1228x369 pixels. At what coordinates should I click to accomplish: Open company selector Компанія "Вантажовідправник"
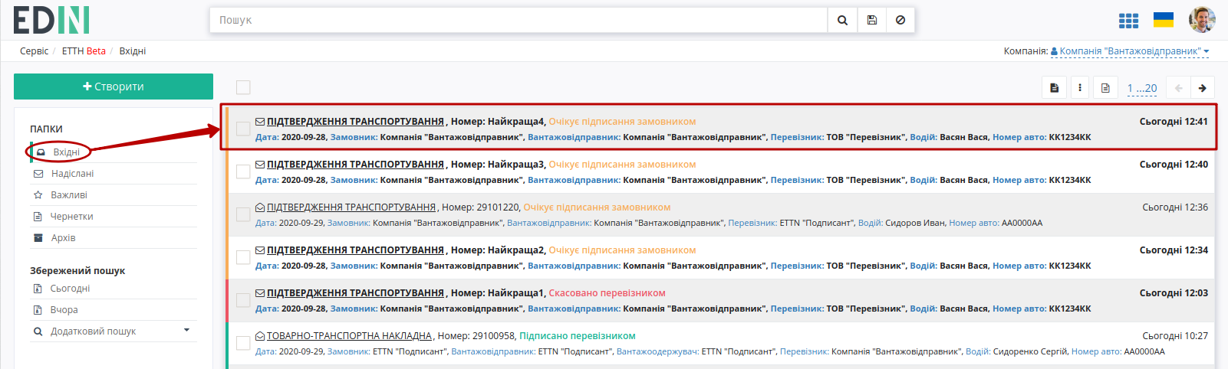point(1129,51)
